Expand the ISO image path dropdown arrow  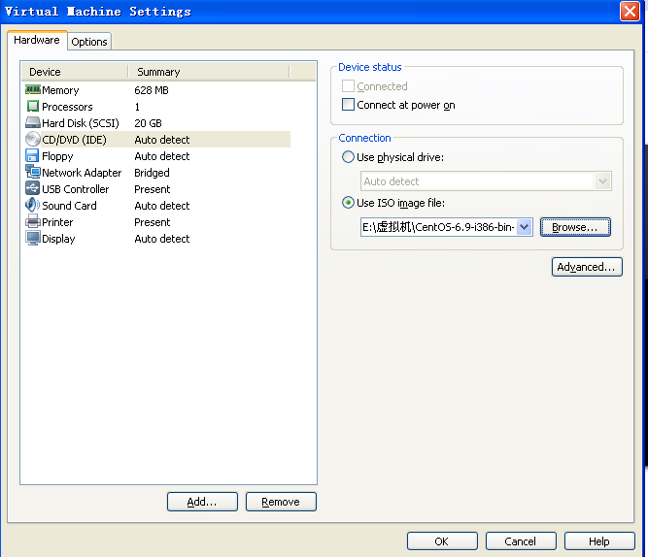(x=525, y=227)
